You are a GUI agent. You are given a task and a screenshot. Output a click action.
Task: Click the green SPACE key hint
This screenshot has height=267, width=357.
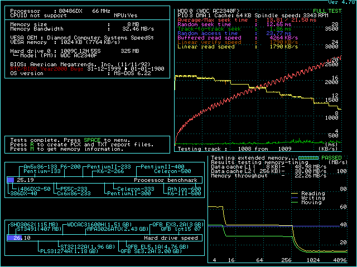pyautogui.click(x=92, y=140)
